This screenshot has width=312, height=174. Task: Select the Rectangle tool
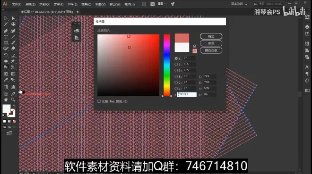click(x=6, y=42)
